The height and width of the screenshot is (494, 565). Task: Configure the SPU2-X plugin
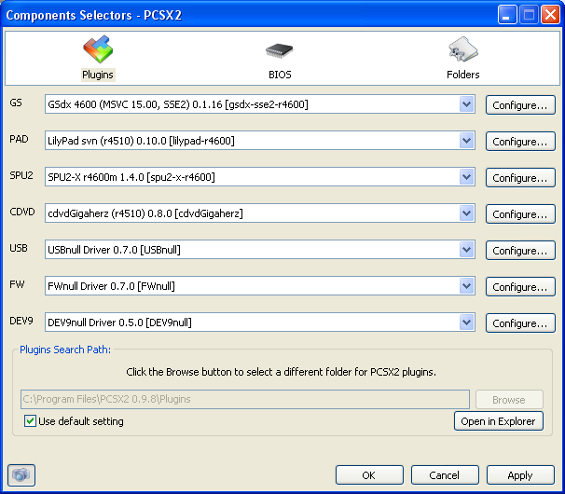coord(520,178)
